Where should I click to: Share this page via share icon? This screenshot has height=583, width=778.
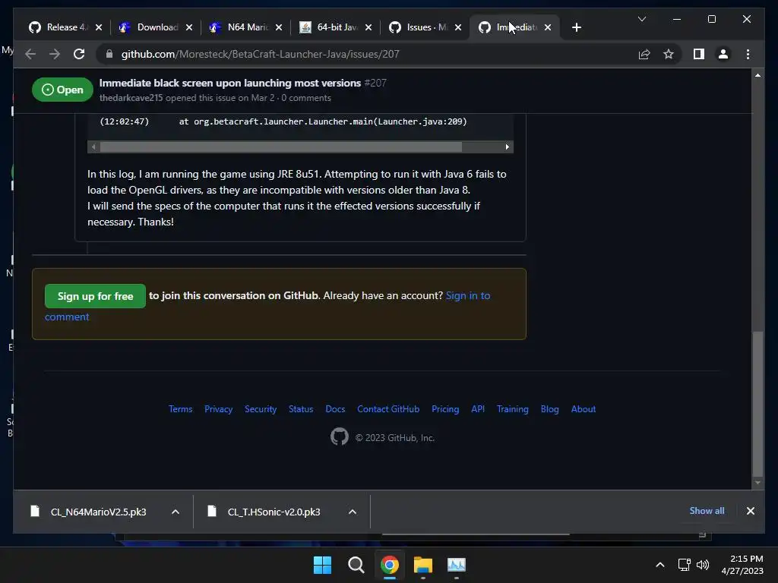click(x=644, y=54)
